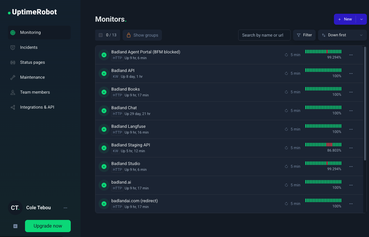Screen dimensions: 369x237
Task: Select the Maintenance wrench icon
Action: tap(12, 77)
